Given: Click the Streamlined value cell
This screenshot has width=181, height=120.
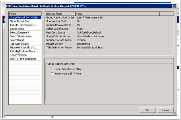Looking at the screenshot, I should 83,44.
